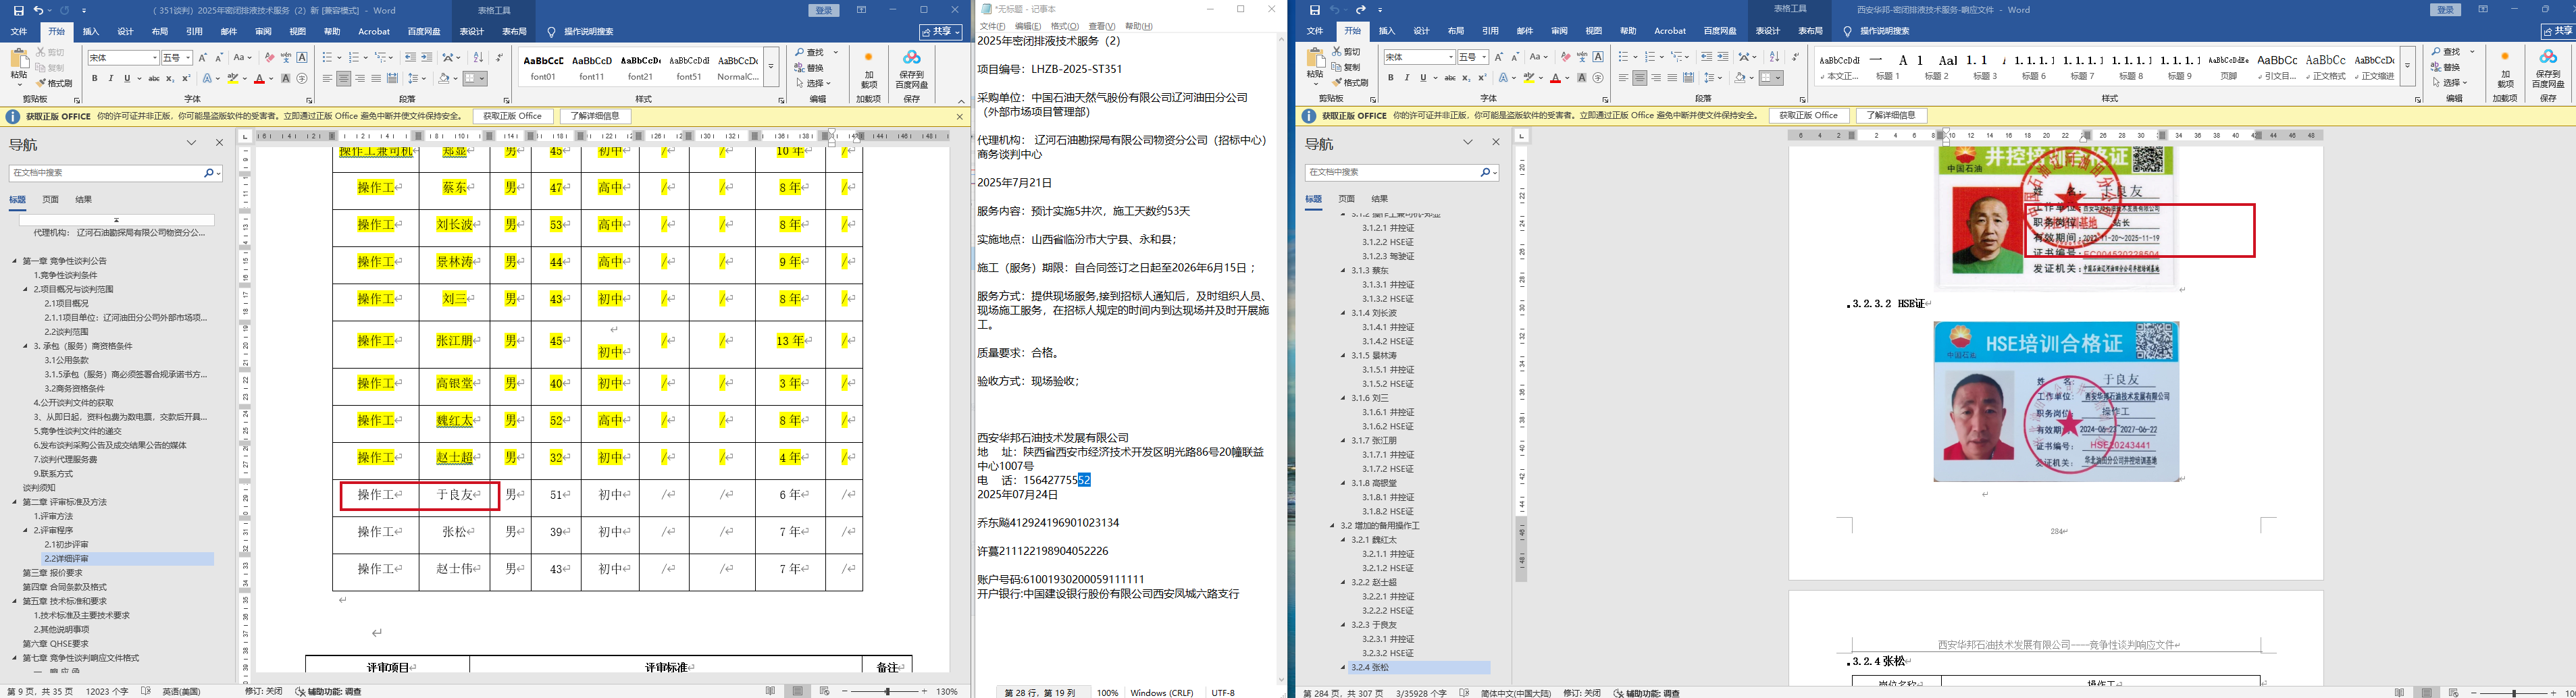Collapse '3.1.3 蔡东' in right navigation

coord(1344,270)
